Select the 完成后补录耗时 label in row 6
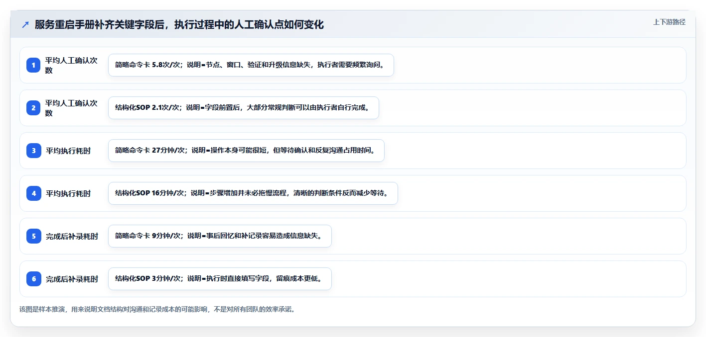706x337 pixels. pyautogui.click(x=72, y=279)
